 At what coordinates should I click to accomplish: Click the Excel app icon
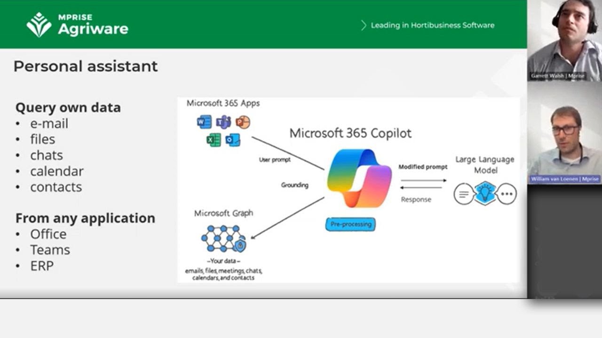tap(214, 139)
